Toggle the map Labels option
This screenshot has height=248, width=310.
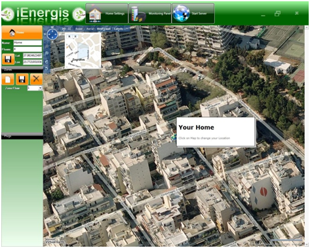[119, 29]
